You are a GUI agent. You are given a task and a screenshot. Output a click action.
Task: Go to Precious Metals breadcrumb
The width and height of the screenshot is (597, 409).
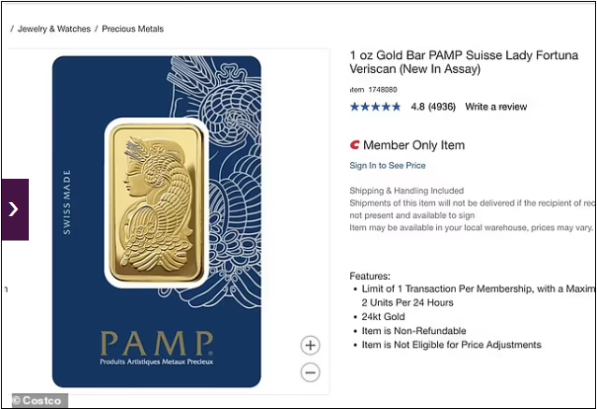point(132,29)
